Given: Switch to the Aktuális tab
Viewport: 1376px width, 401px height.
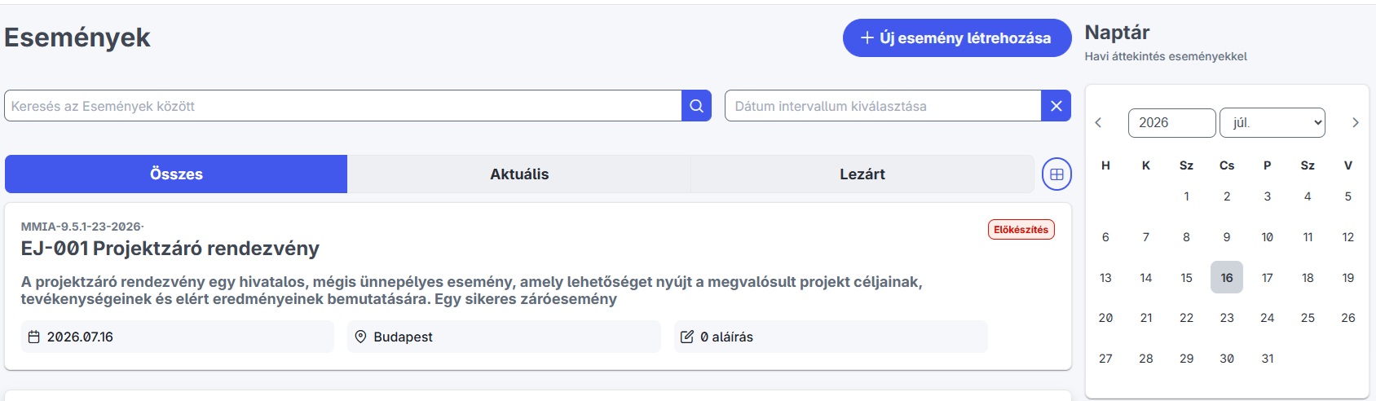Looking at the screenshot, I should point(519,174).
